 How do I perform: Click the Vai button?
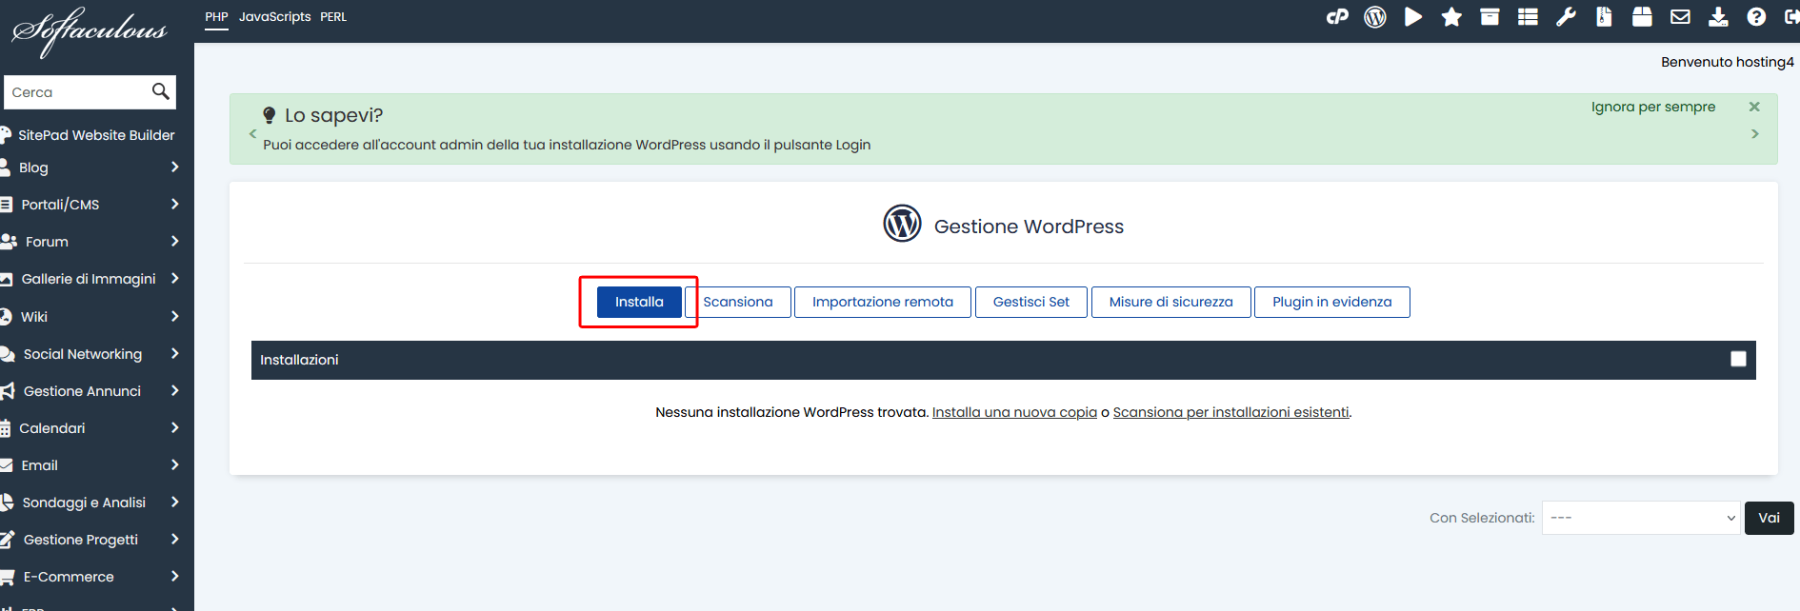click(1770, 518)
